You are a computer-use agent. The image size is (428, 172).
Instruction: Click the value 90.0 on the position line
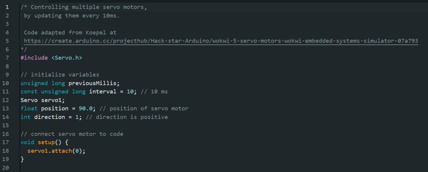click(x=87, y=109)
